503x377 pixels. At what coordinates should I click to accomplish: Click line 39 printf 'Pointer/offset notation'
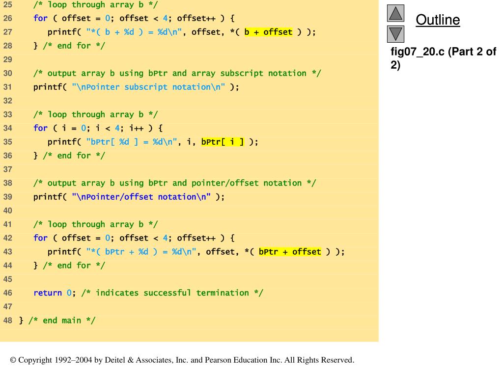tap(129, 196)
